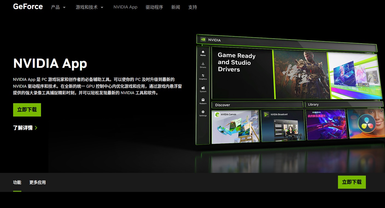Click the 游戏和技术 dropdown arrow
The image size is (385, 208).
point(102,8)
